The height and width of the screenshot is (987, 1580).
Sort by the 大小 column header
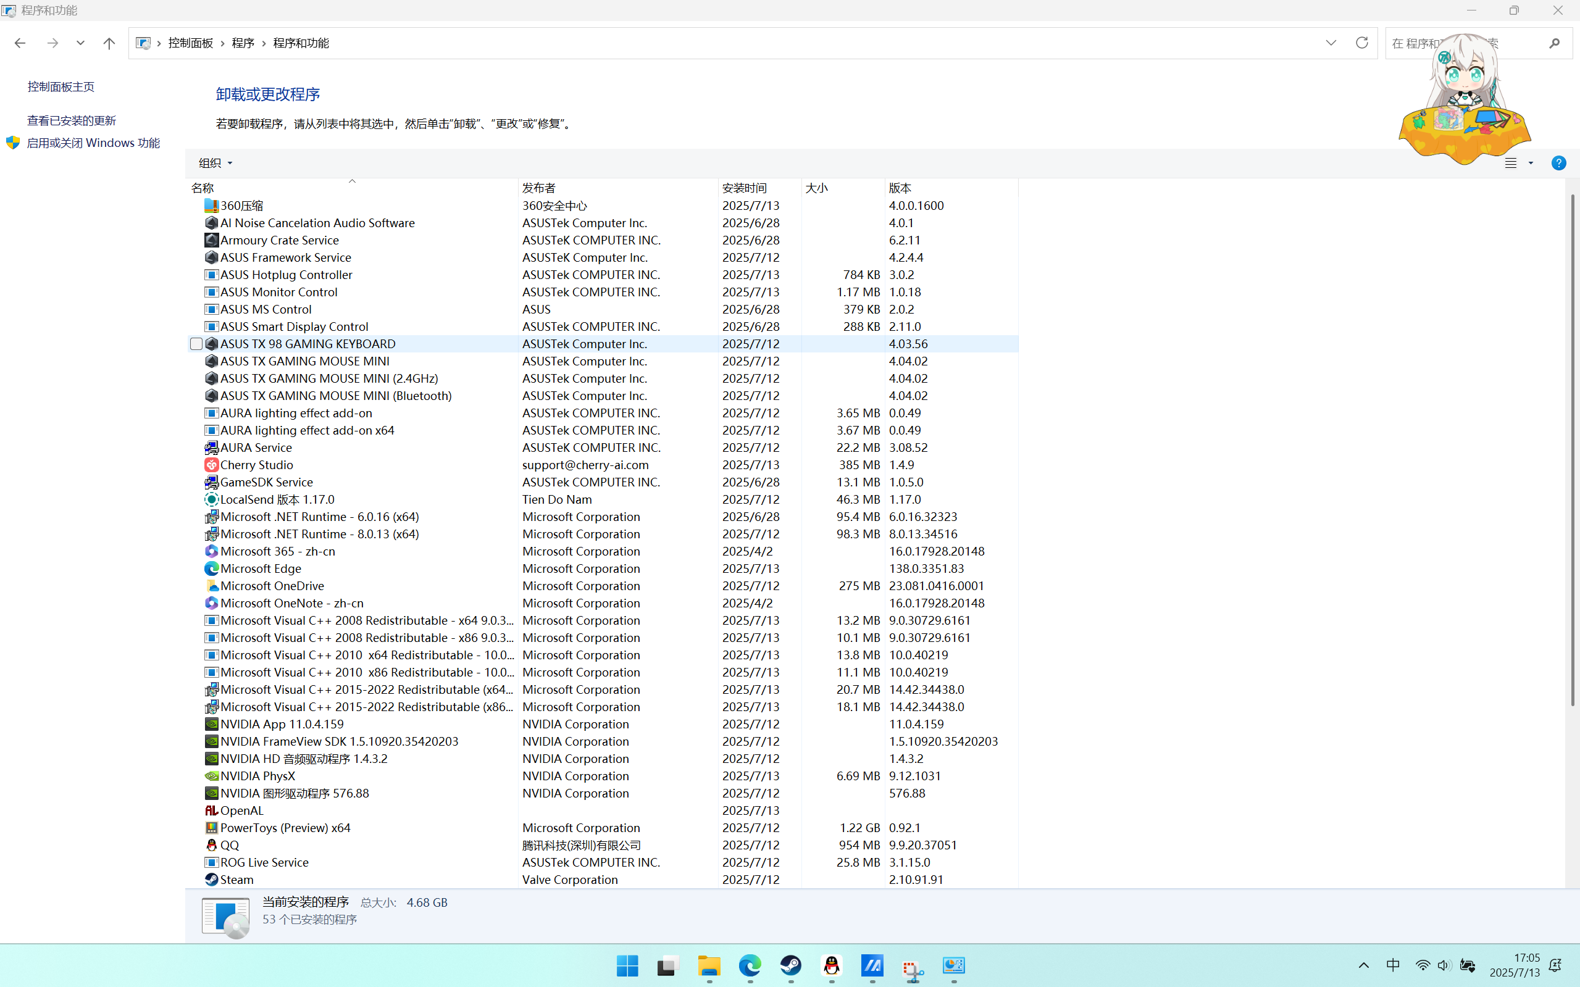coord(843,188)
